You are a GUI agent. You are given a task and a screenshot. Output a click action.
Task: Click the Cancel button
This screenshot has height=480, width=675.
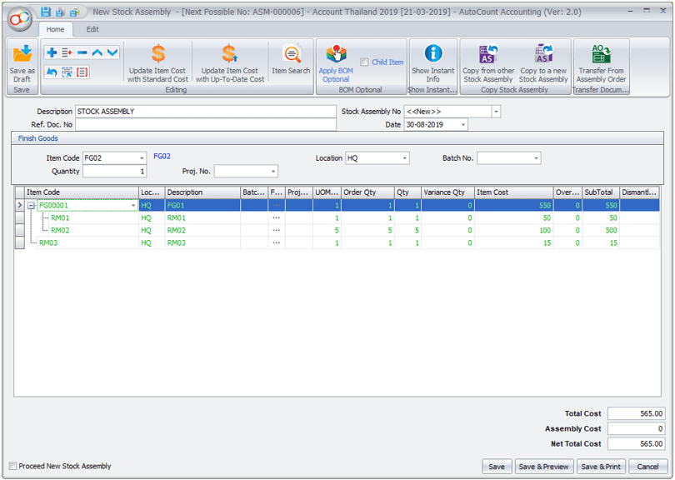click(647, 467)
